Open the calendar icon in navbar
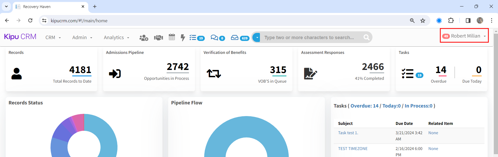The image size is (498, 157). 172,37
